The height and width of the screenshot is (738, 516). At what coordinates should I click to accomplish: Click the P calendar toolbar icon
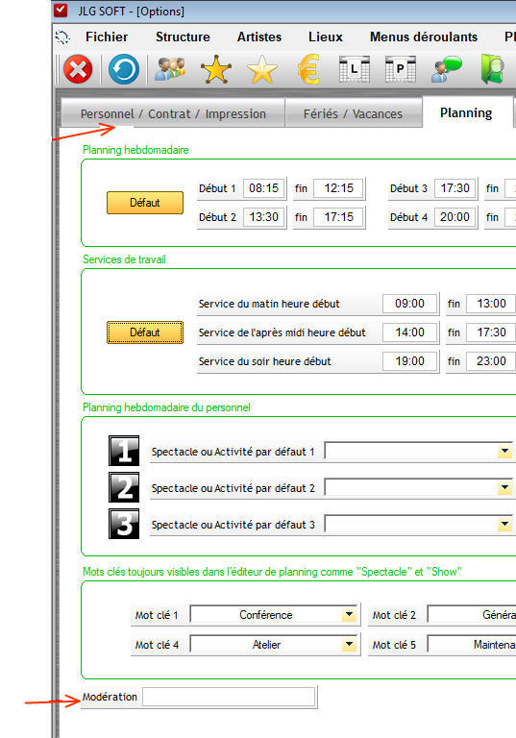point(400,69)
